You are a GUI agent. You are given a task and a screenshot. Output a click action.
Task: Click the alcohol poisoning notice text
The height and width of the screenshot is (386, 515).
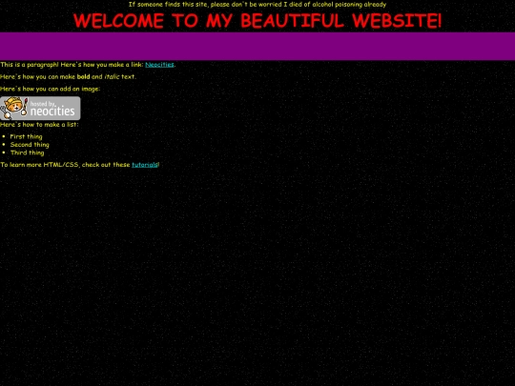tap(257, 5)
